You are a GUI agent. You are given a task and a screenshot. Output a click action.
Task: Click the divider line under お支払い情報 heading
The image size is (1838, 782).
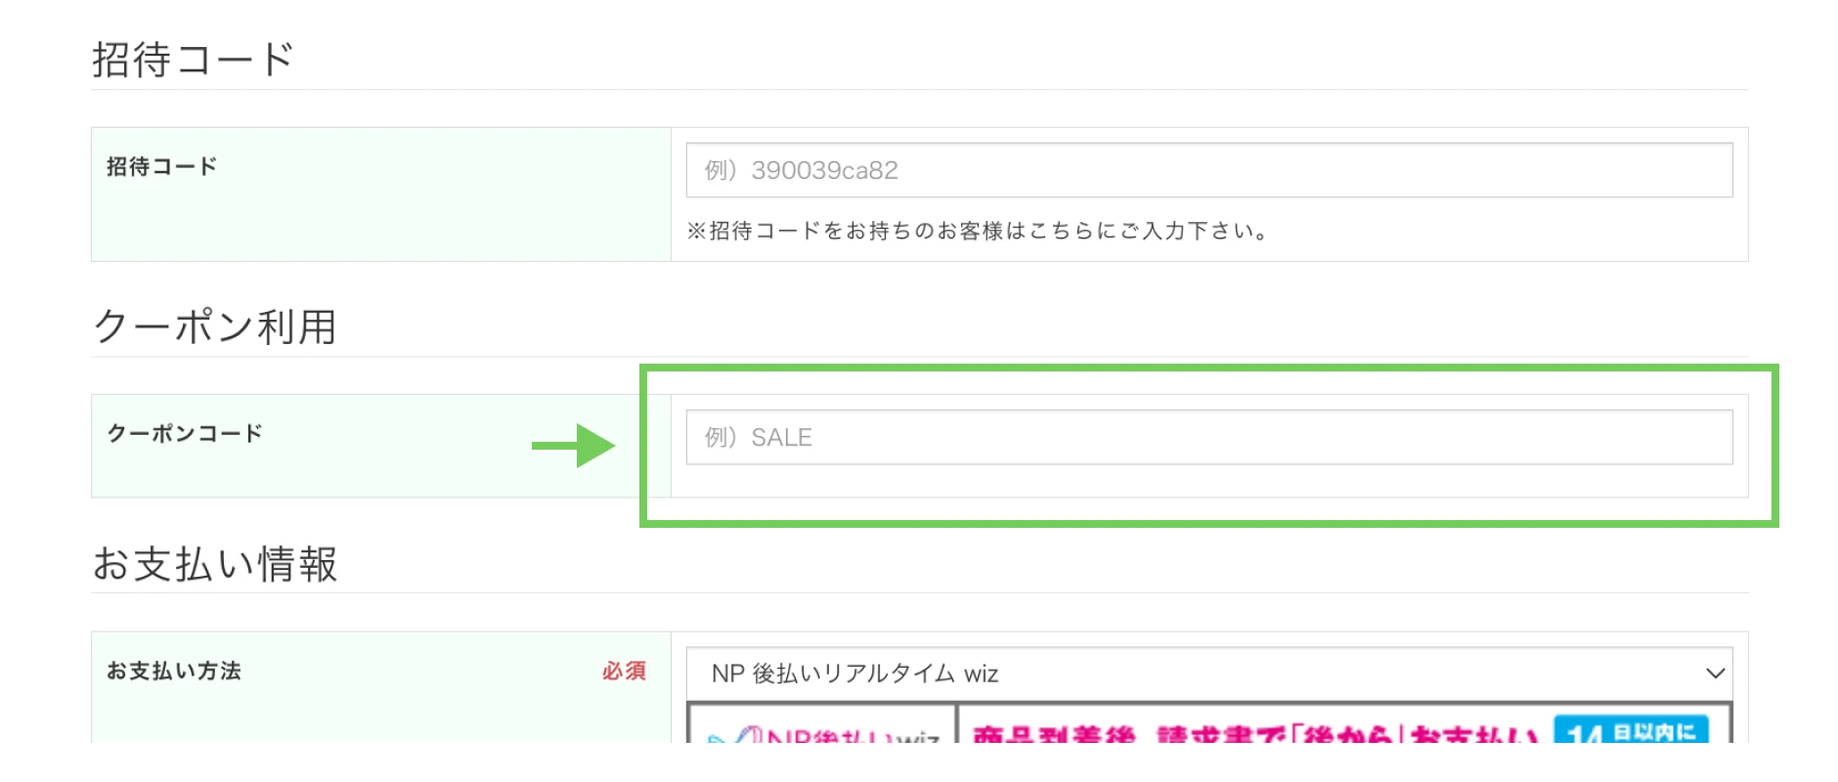(919, 593)
